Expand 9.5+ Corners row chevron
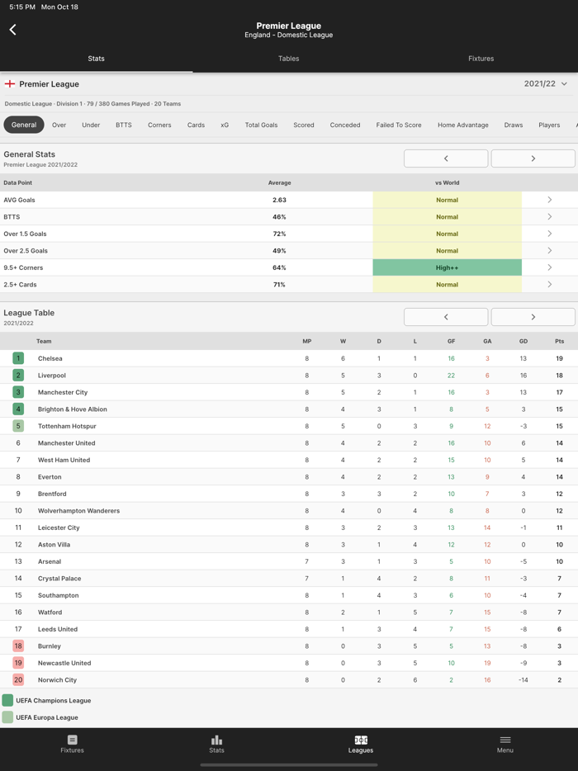The image size is (578, 771). coord(549,267)
